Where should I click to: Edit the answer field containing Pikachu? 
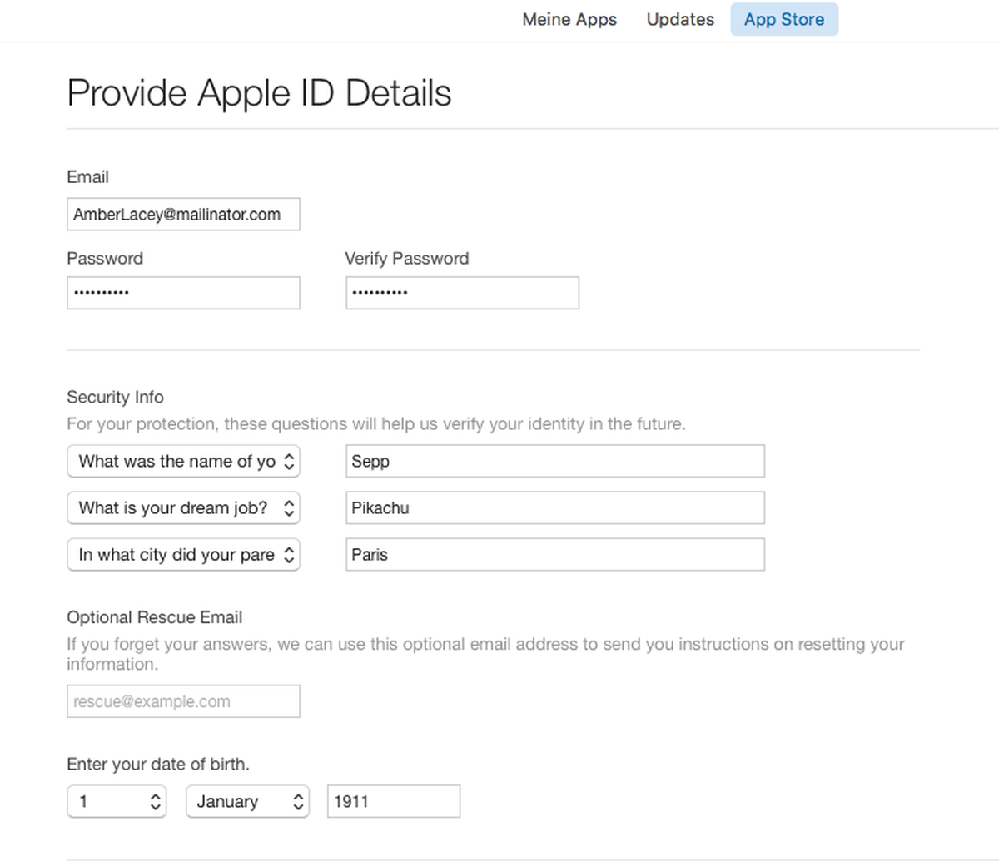click(x=555, y=508)
